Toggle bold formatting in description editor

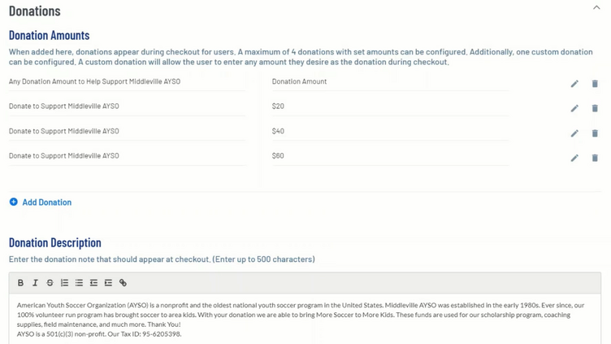(21, 283)
